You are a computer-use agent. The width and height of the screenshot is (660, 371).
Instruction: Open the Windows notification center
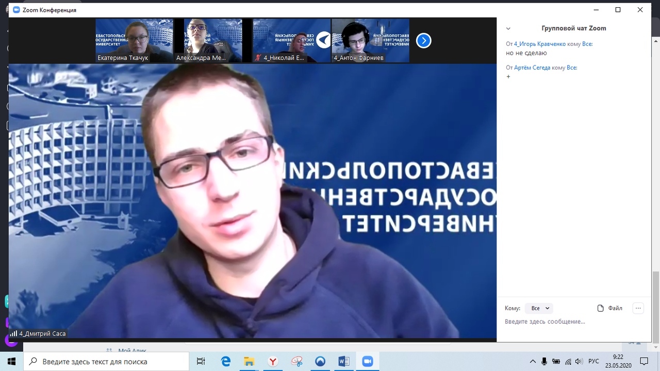644,361
